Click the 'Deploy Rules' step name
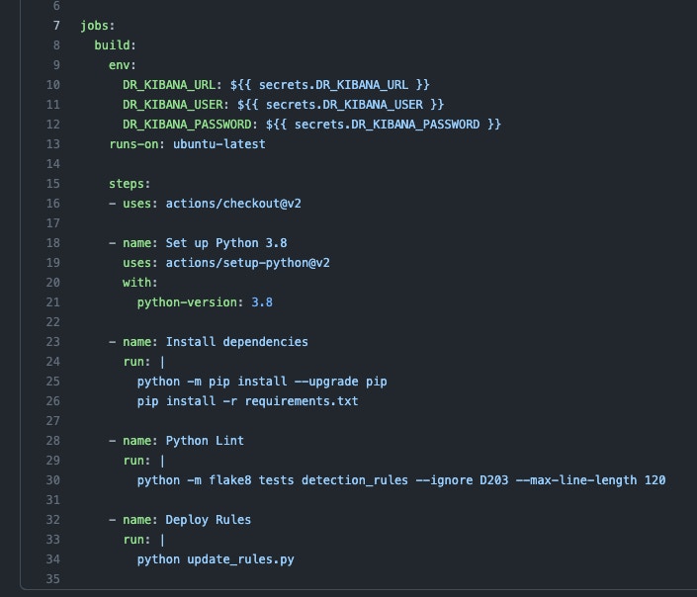The width and height of the screenshot is (697, 597). (x=208, y=520)
